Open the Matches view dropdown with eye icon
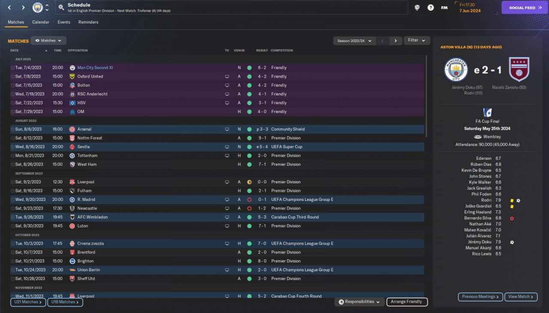 point(48,41)
